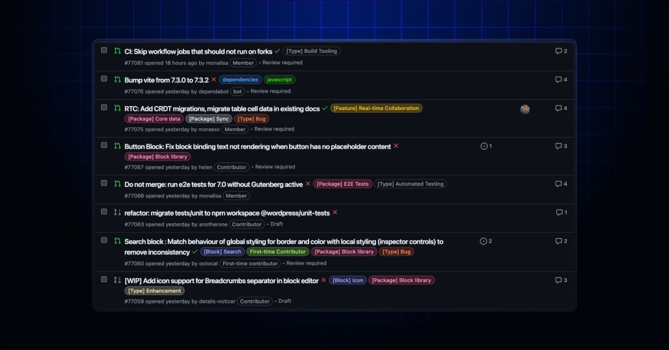Click open pull request icon for Bump vite

tap(117, 79)
